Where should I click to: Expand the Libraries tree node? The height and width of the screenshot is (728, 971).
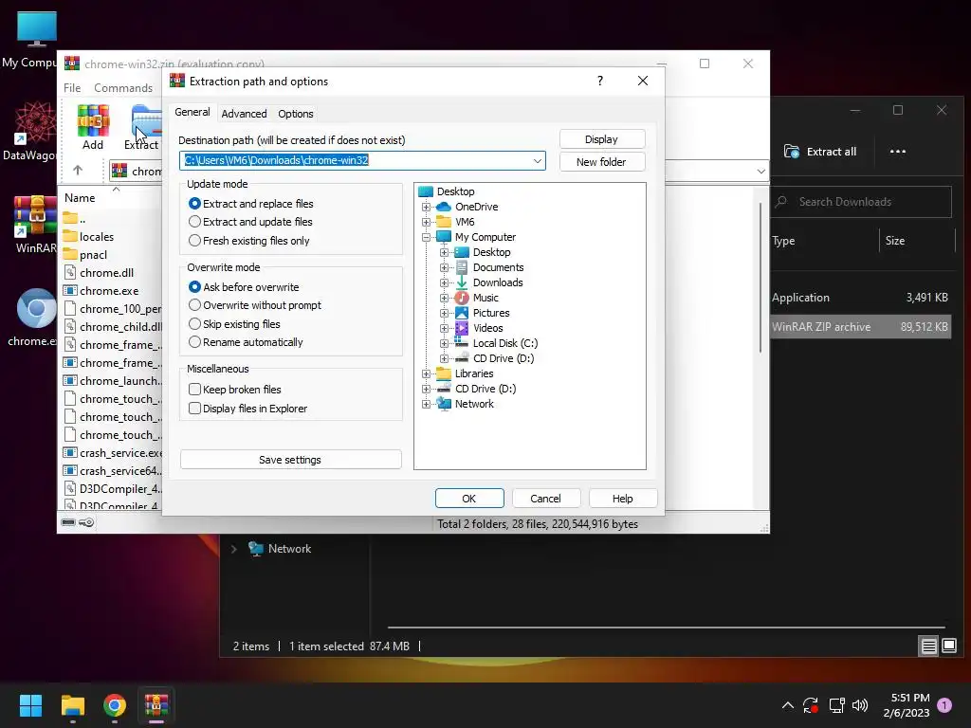426,373
